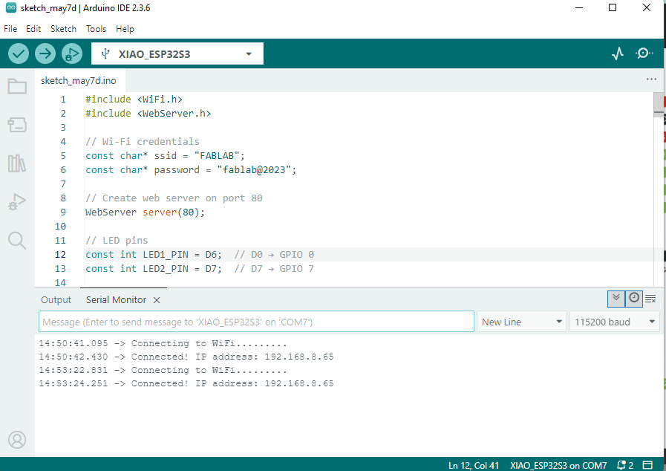Click the Arduino IDE logo in title bar
The height and width of the screenshot is (471, 666).
pyautogui.click(x=11, y=7)
